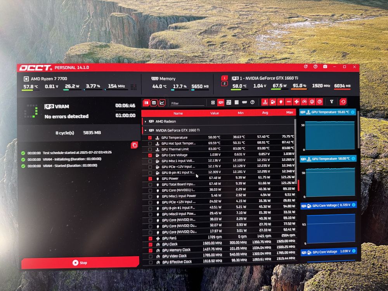Open CPU core grid icon

[x=133, y=87]
